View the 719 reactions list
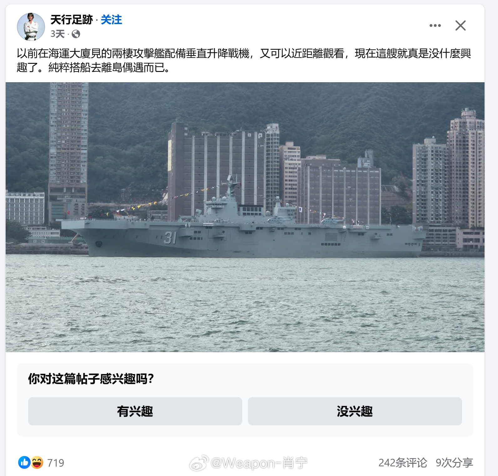This screenshot has height=476, width=498. pos(56,463)
